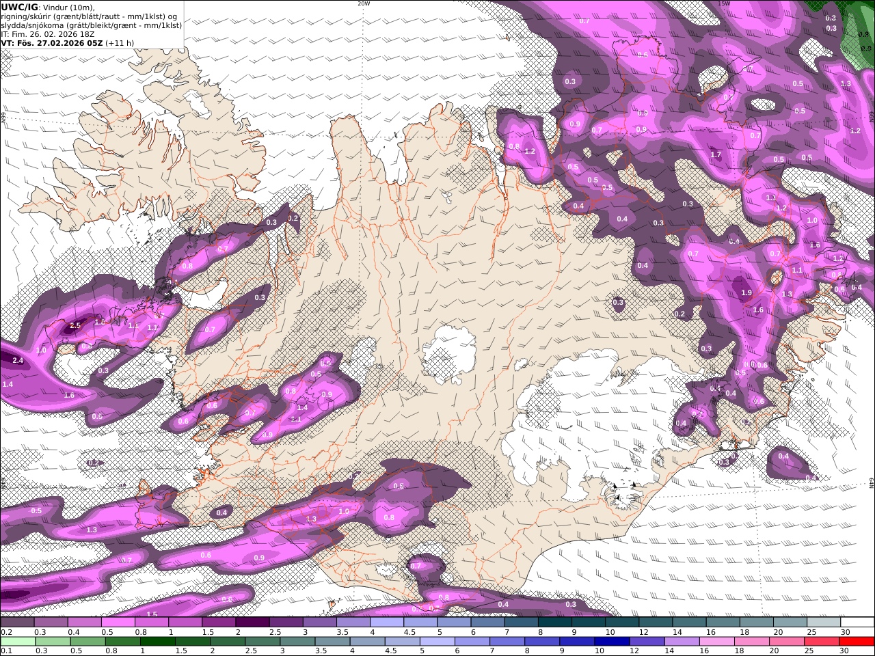This screenshot has width=875, height=656.
Task: Select the pale green 0.1 swatch, lower rain legend
Action: [18, 642]
